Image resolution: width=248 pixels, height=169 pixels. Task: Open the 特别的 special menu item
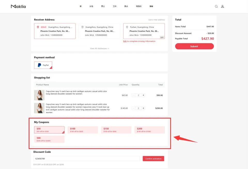(x=139, y=6)
